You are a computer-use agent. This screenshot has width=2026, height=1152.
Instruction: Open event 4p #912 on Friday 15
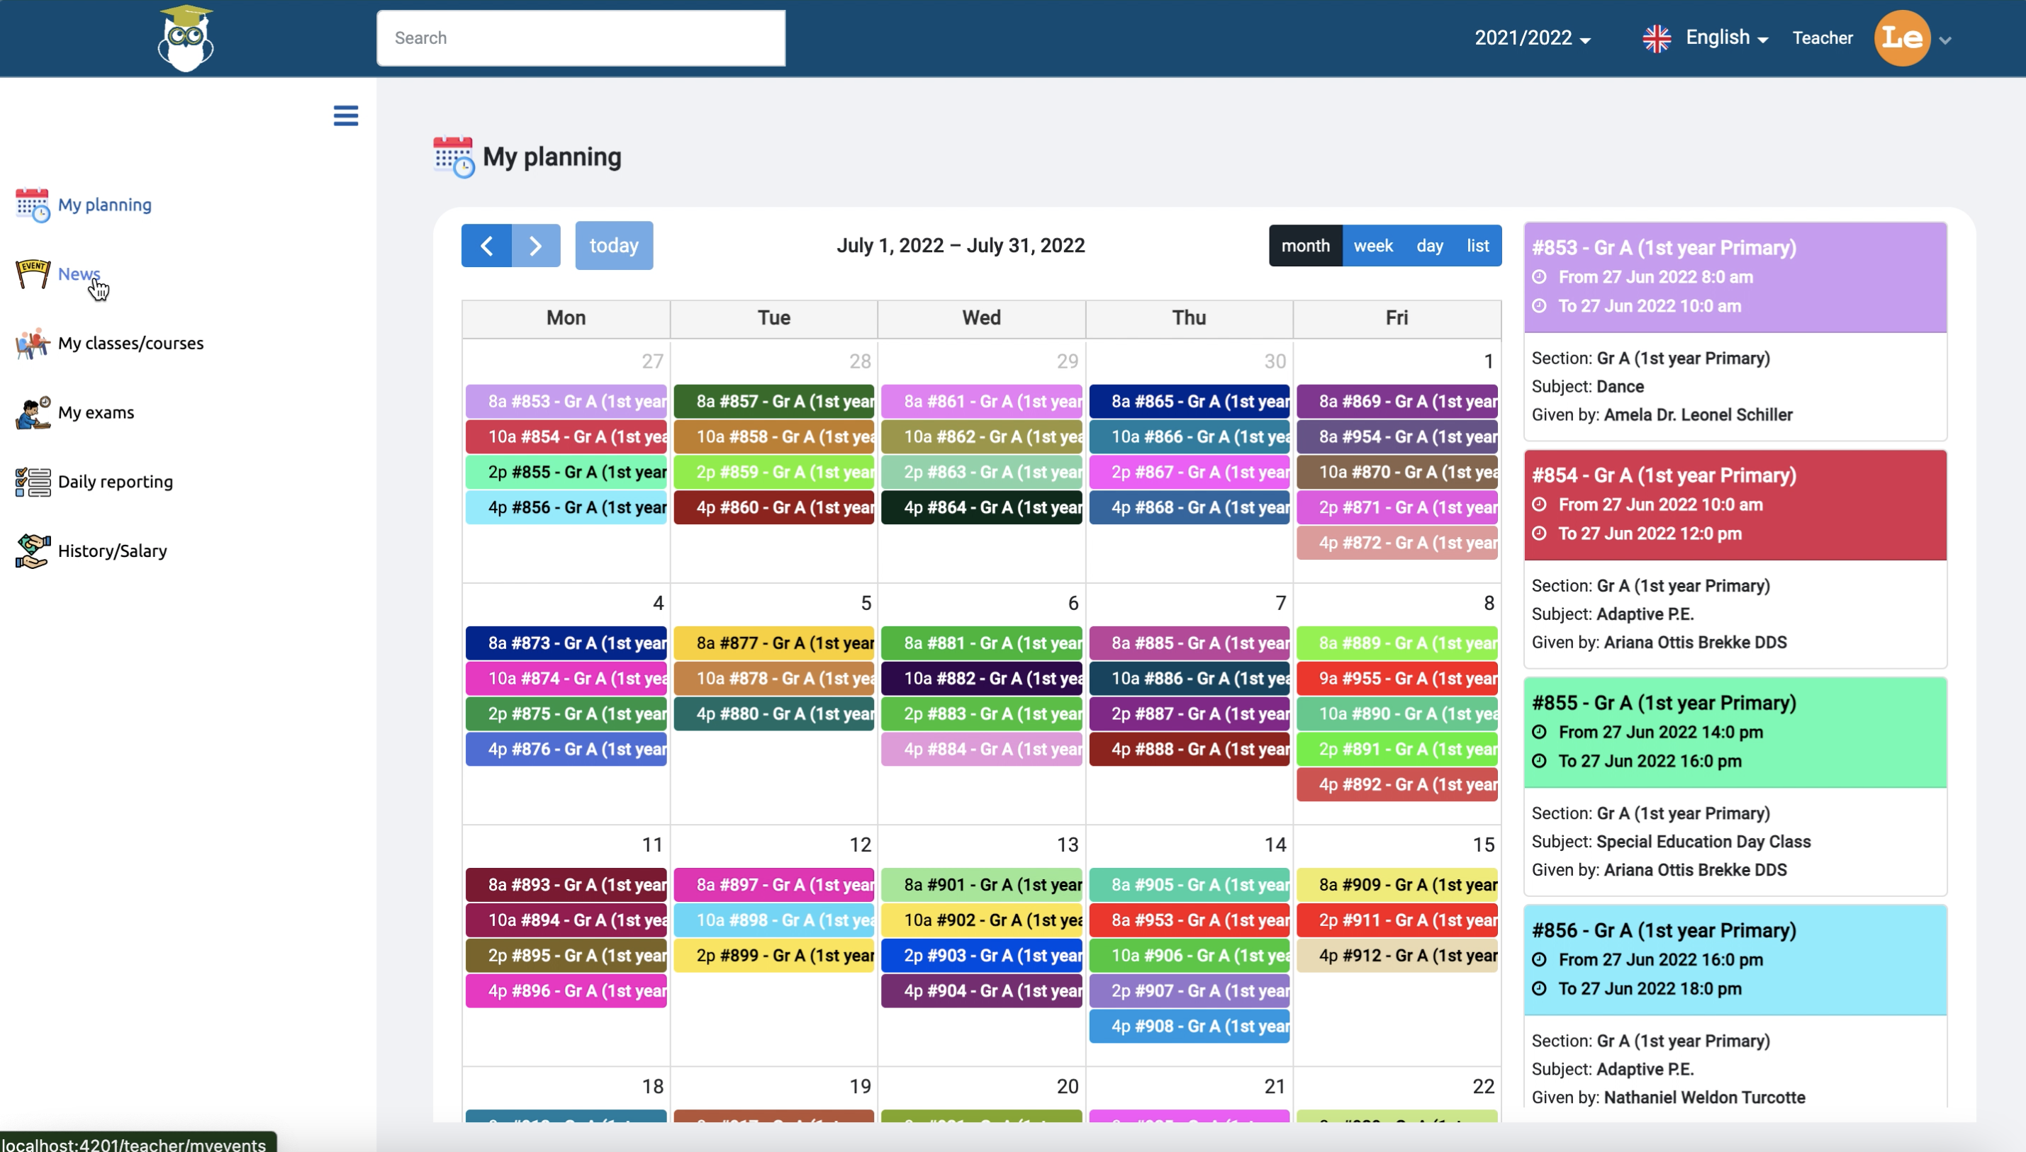click(1398, 956)
